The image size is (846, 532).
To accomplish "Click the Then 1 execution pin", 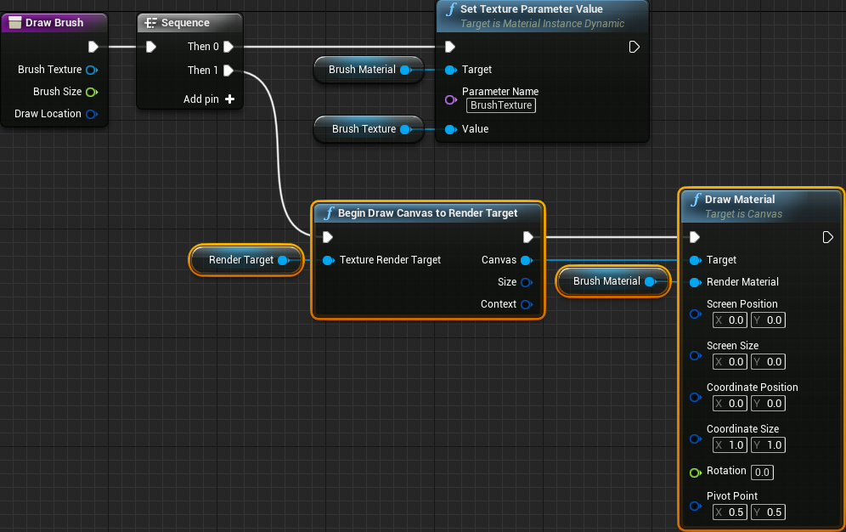I will point(228,71).
